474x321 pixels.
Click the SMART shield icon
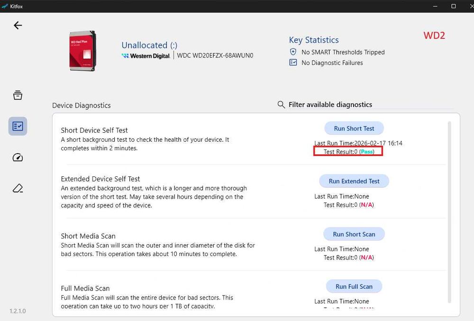point(293,52)
